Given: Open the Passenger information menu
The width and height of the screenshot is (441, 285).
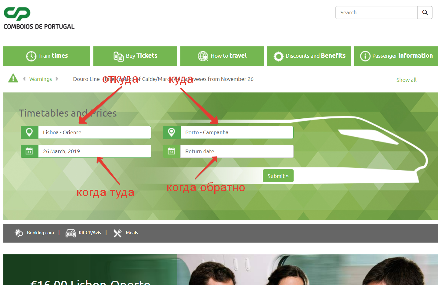Looking at the screenshot, I should [x=396, y=56].
